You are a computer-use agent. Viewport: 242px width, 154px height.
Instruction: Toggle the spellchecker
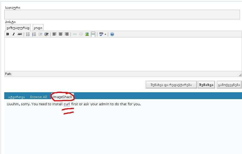click(x=101, y=34)
